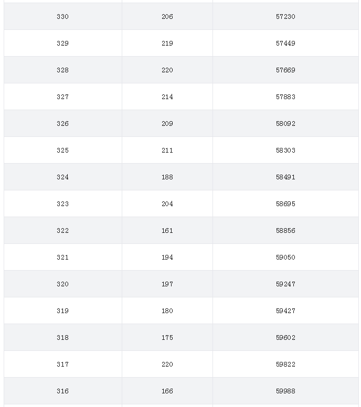Click cumulative total 57883

click(x=285, y=97)
